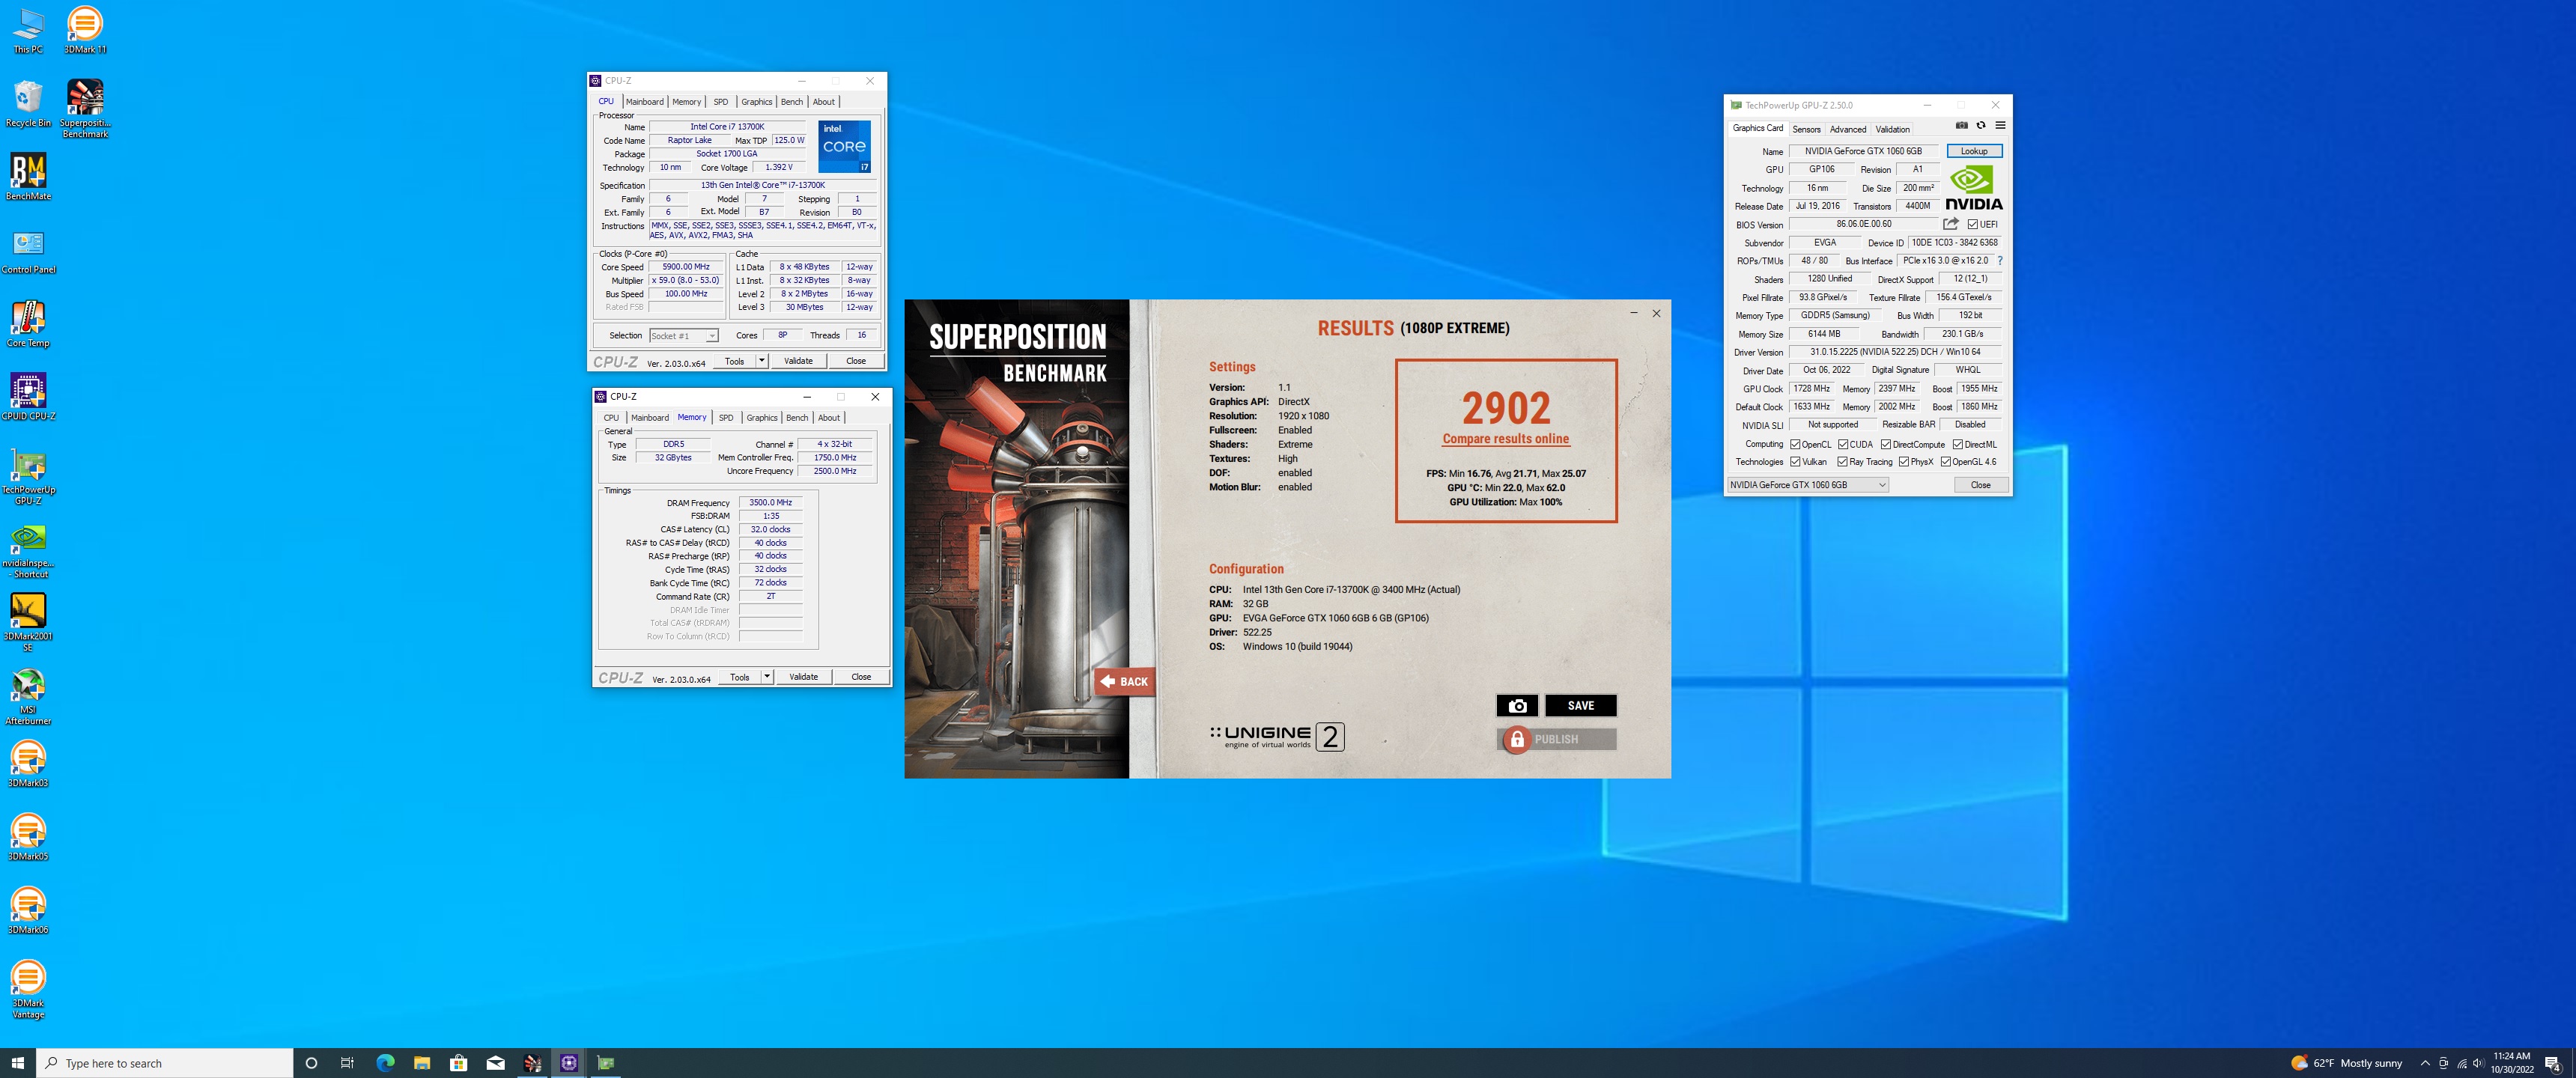The height and width of the screenshot is (1078, 2576).
Task: Click the PUBLISH button in Superposition
Action: (x=1557, y=739)
